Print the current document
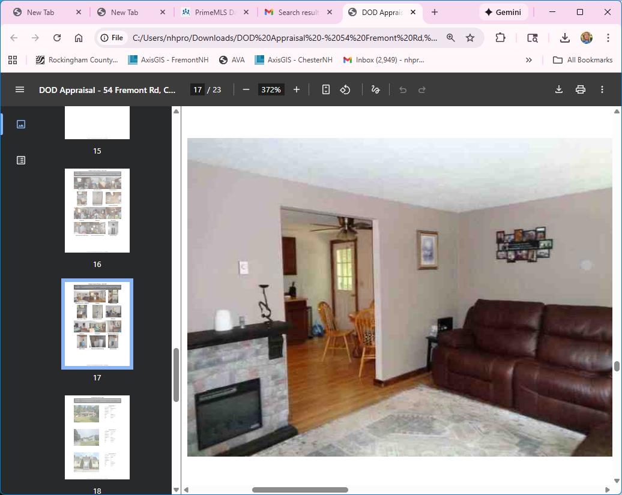Viewport: 622px width, 495px height. (x=580, y=89)
